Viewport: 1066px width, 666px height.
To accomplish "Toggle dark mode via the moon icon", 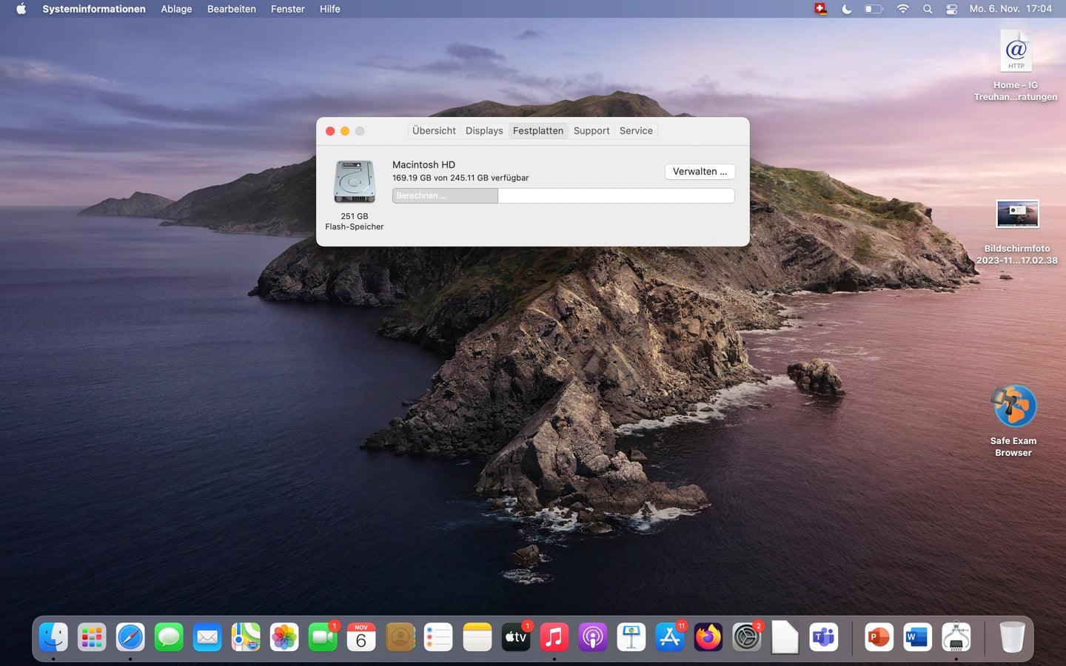I will pos(846,9).
